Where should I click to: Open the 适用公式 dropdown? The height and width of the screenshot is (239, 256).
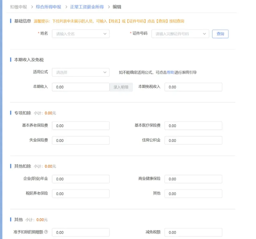click(x=81, y=72)
